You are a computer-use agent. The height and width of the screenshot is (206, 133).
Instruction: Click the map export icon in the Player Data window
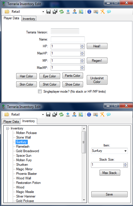pos(81,12)
